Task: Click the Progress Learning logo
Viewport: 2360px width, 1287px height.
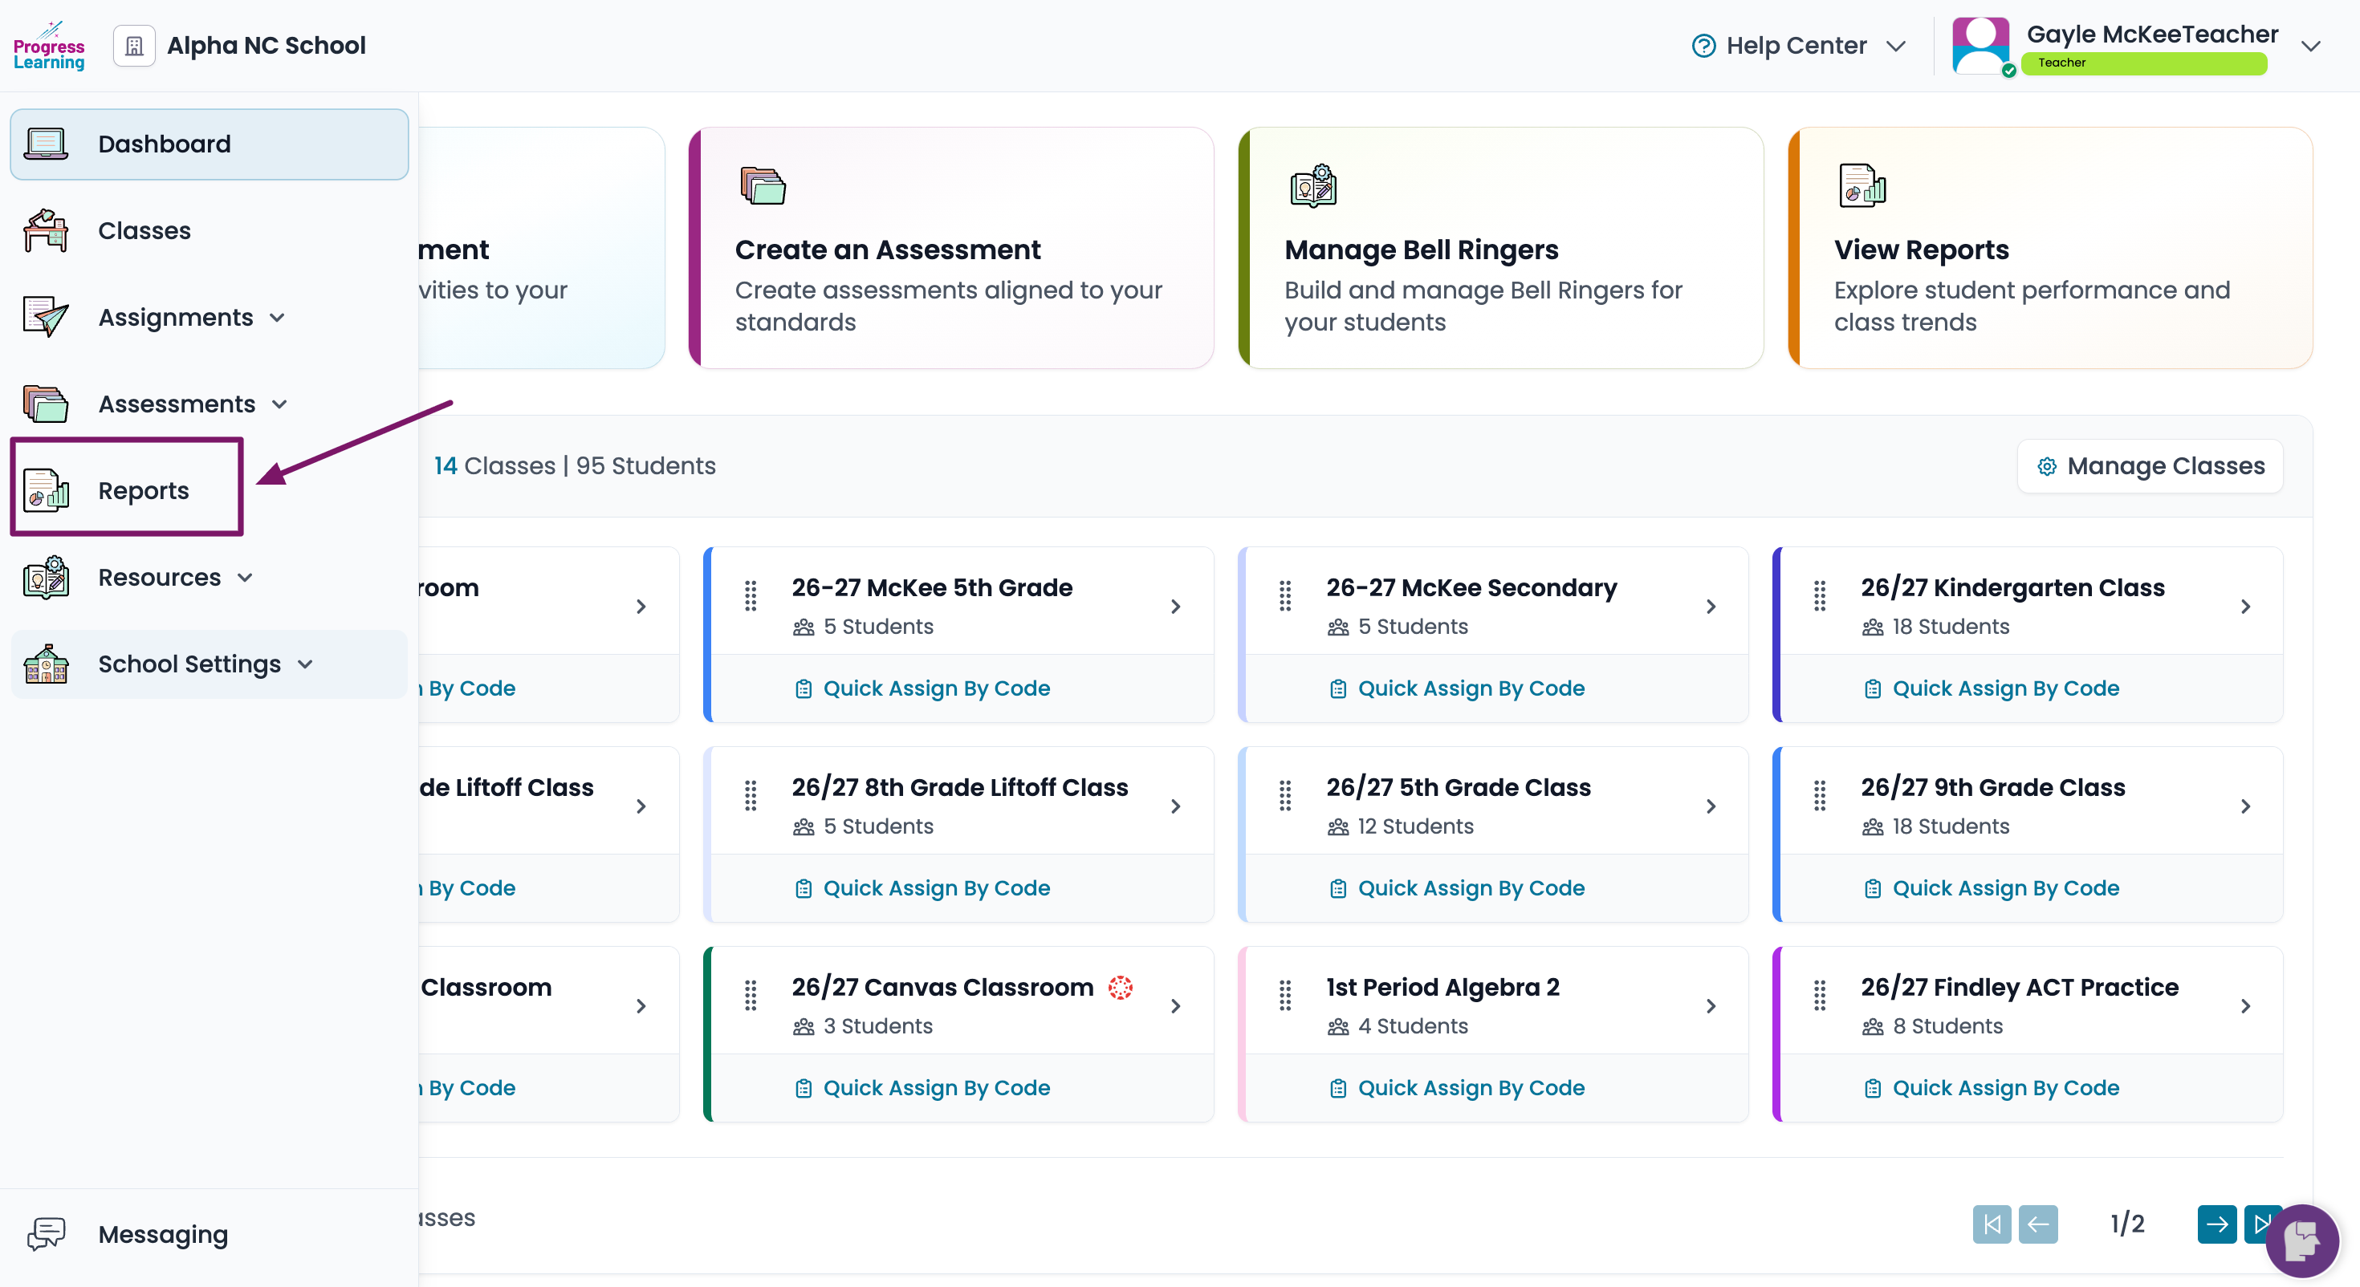Action: click(x=48, y=46)
